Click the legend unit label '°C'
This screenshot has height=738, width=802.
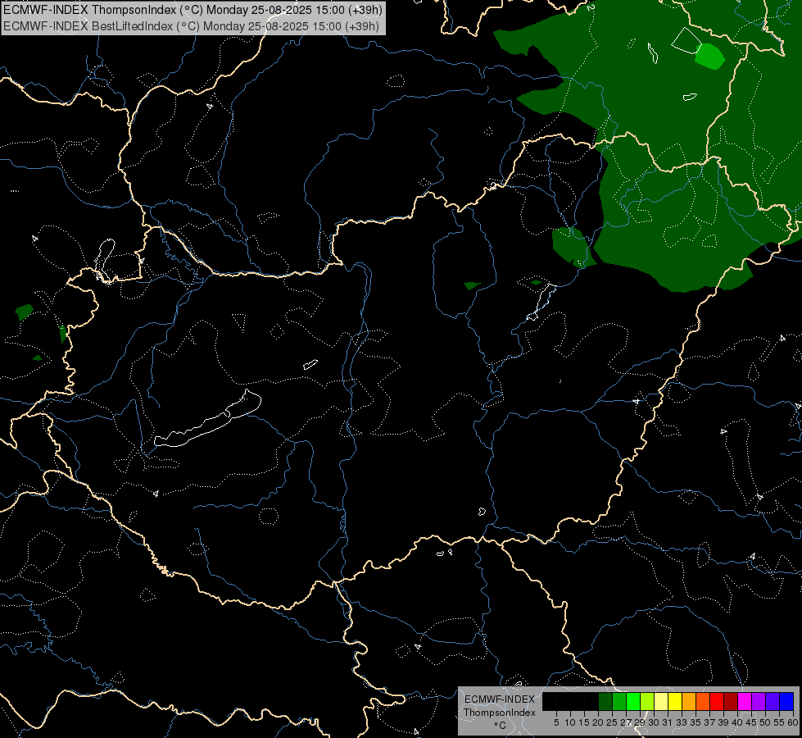501,726
